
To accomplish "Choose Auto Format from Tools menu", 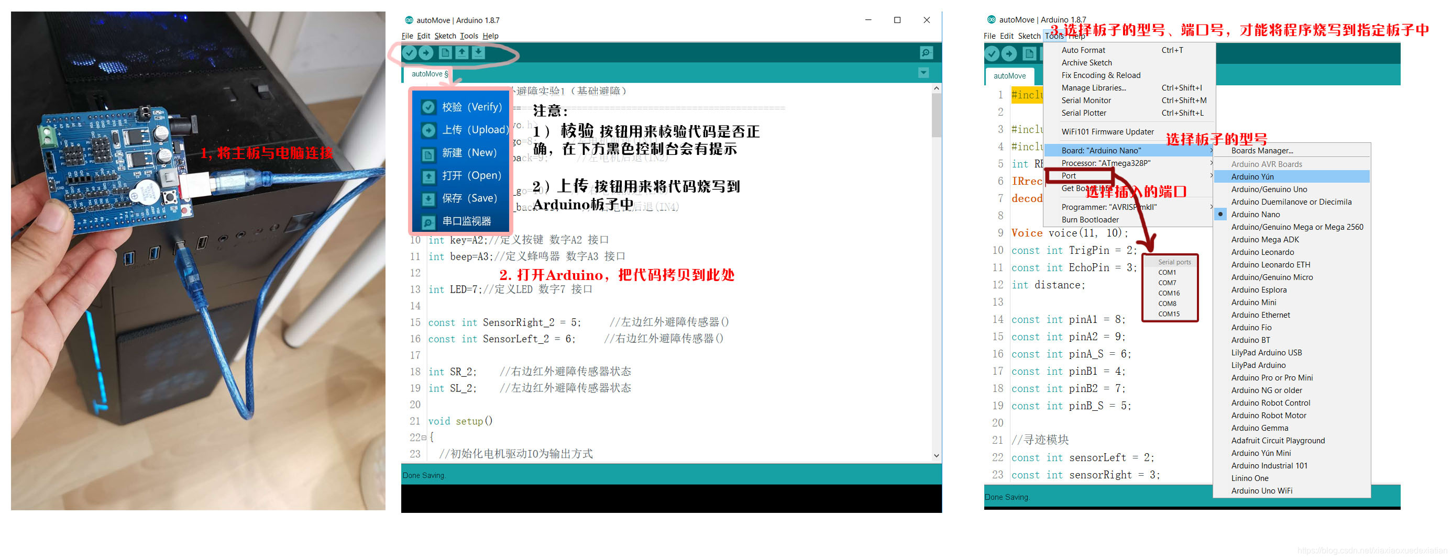I will pyautogui.click(x=1128, y=50).
